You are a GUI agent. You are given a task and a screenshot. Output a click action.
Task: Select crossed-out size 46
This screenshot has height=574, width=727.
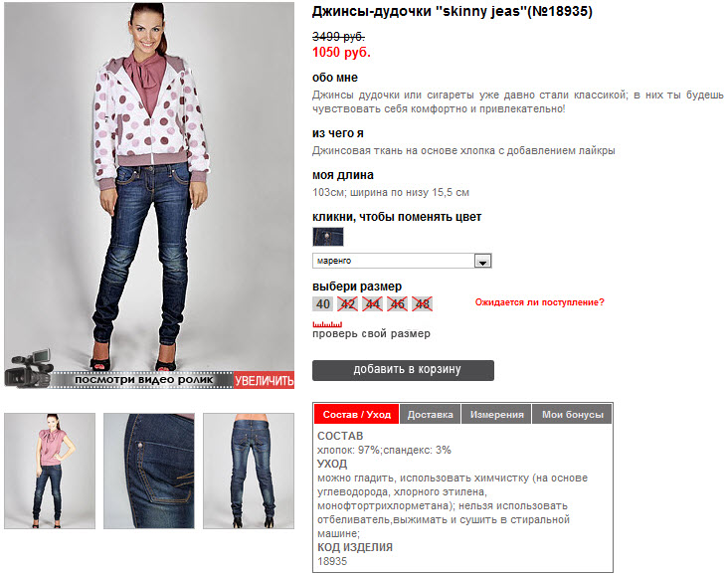398,304
